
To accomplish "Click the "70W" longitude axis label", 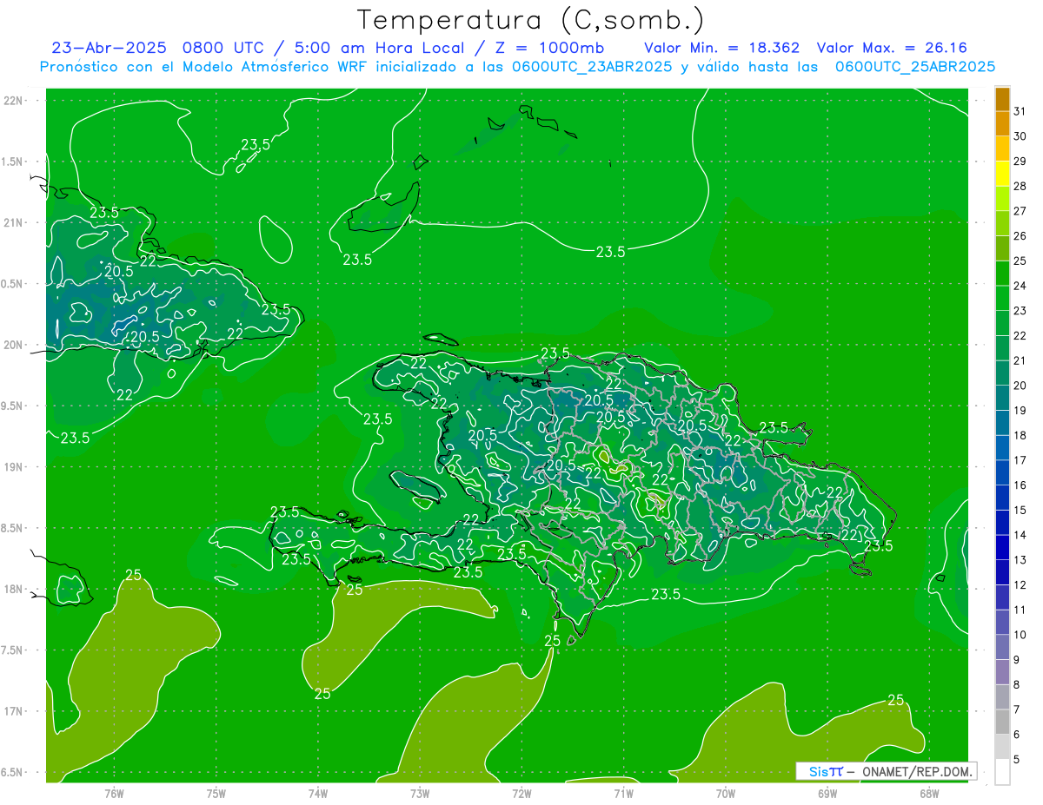I will click(x=726, y=794).
